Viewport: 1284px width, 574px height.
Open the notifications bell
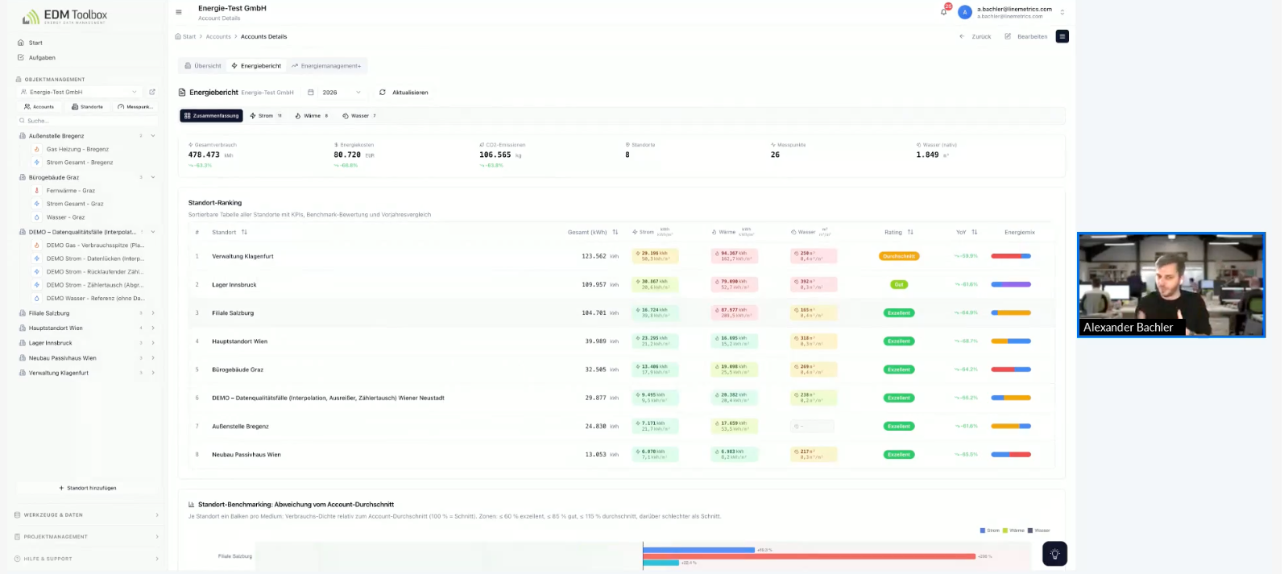coord(944,11)
